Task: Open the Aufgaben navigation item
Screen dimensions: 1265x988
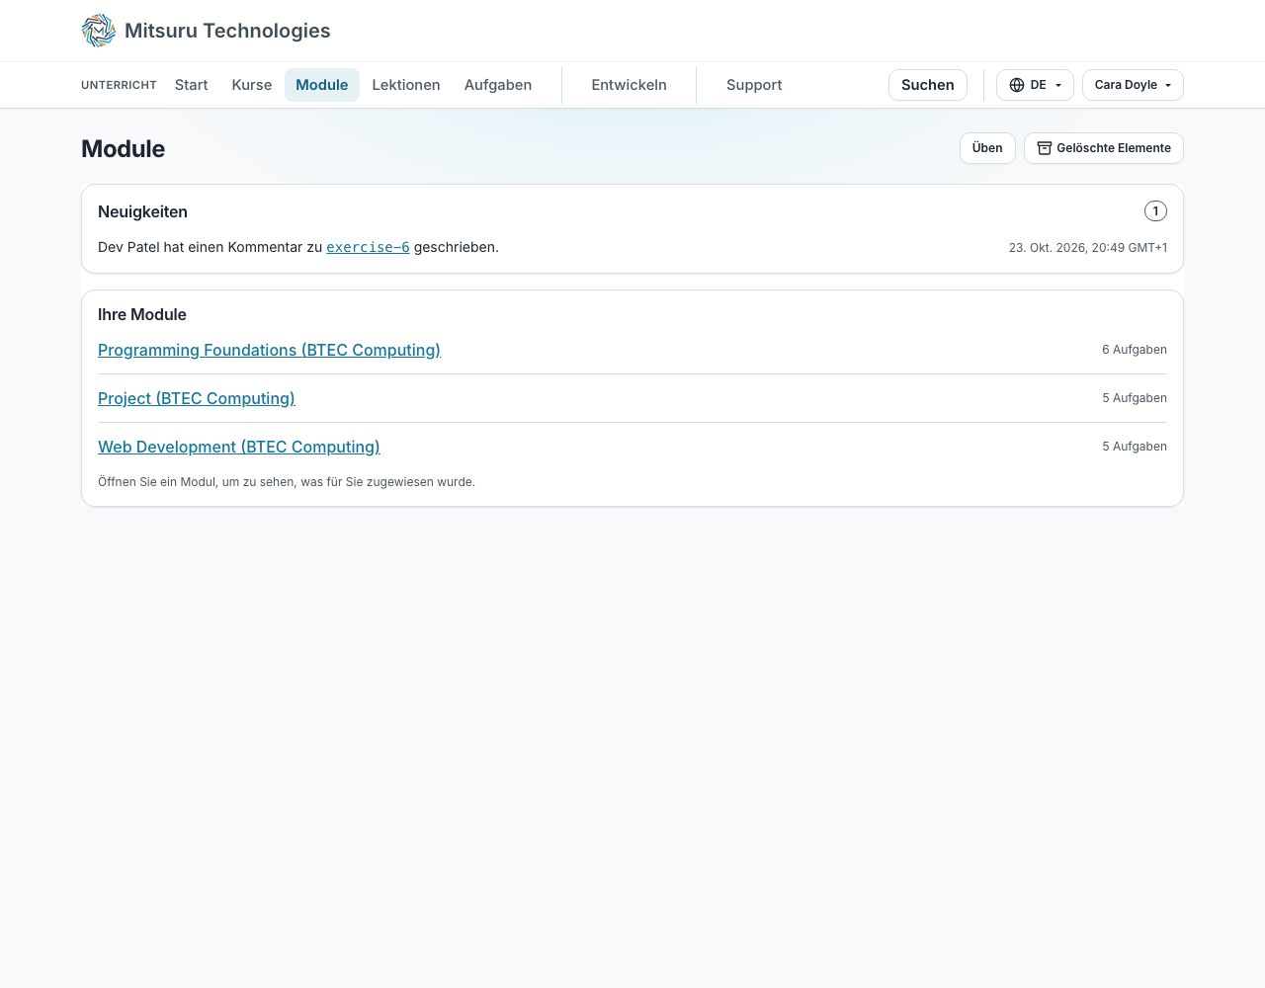Action: click(498, 85)
